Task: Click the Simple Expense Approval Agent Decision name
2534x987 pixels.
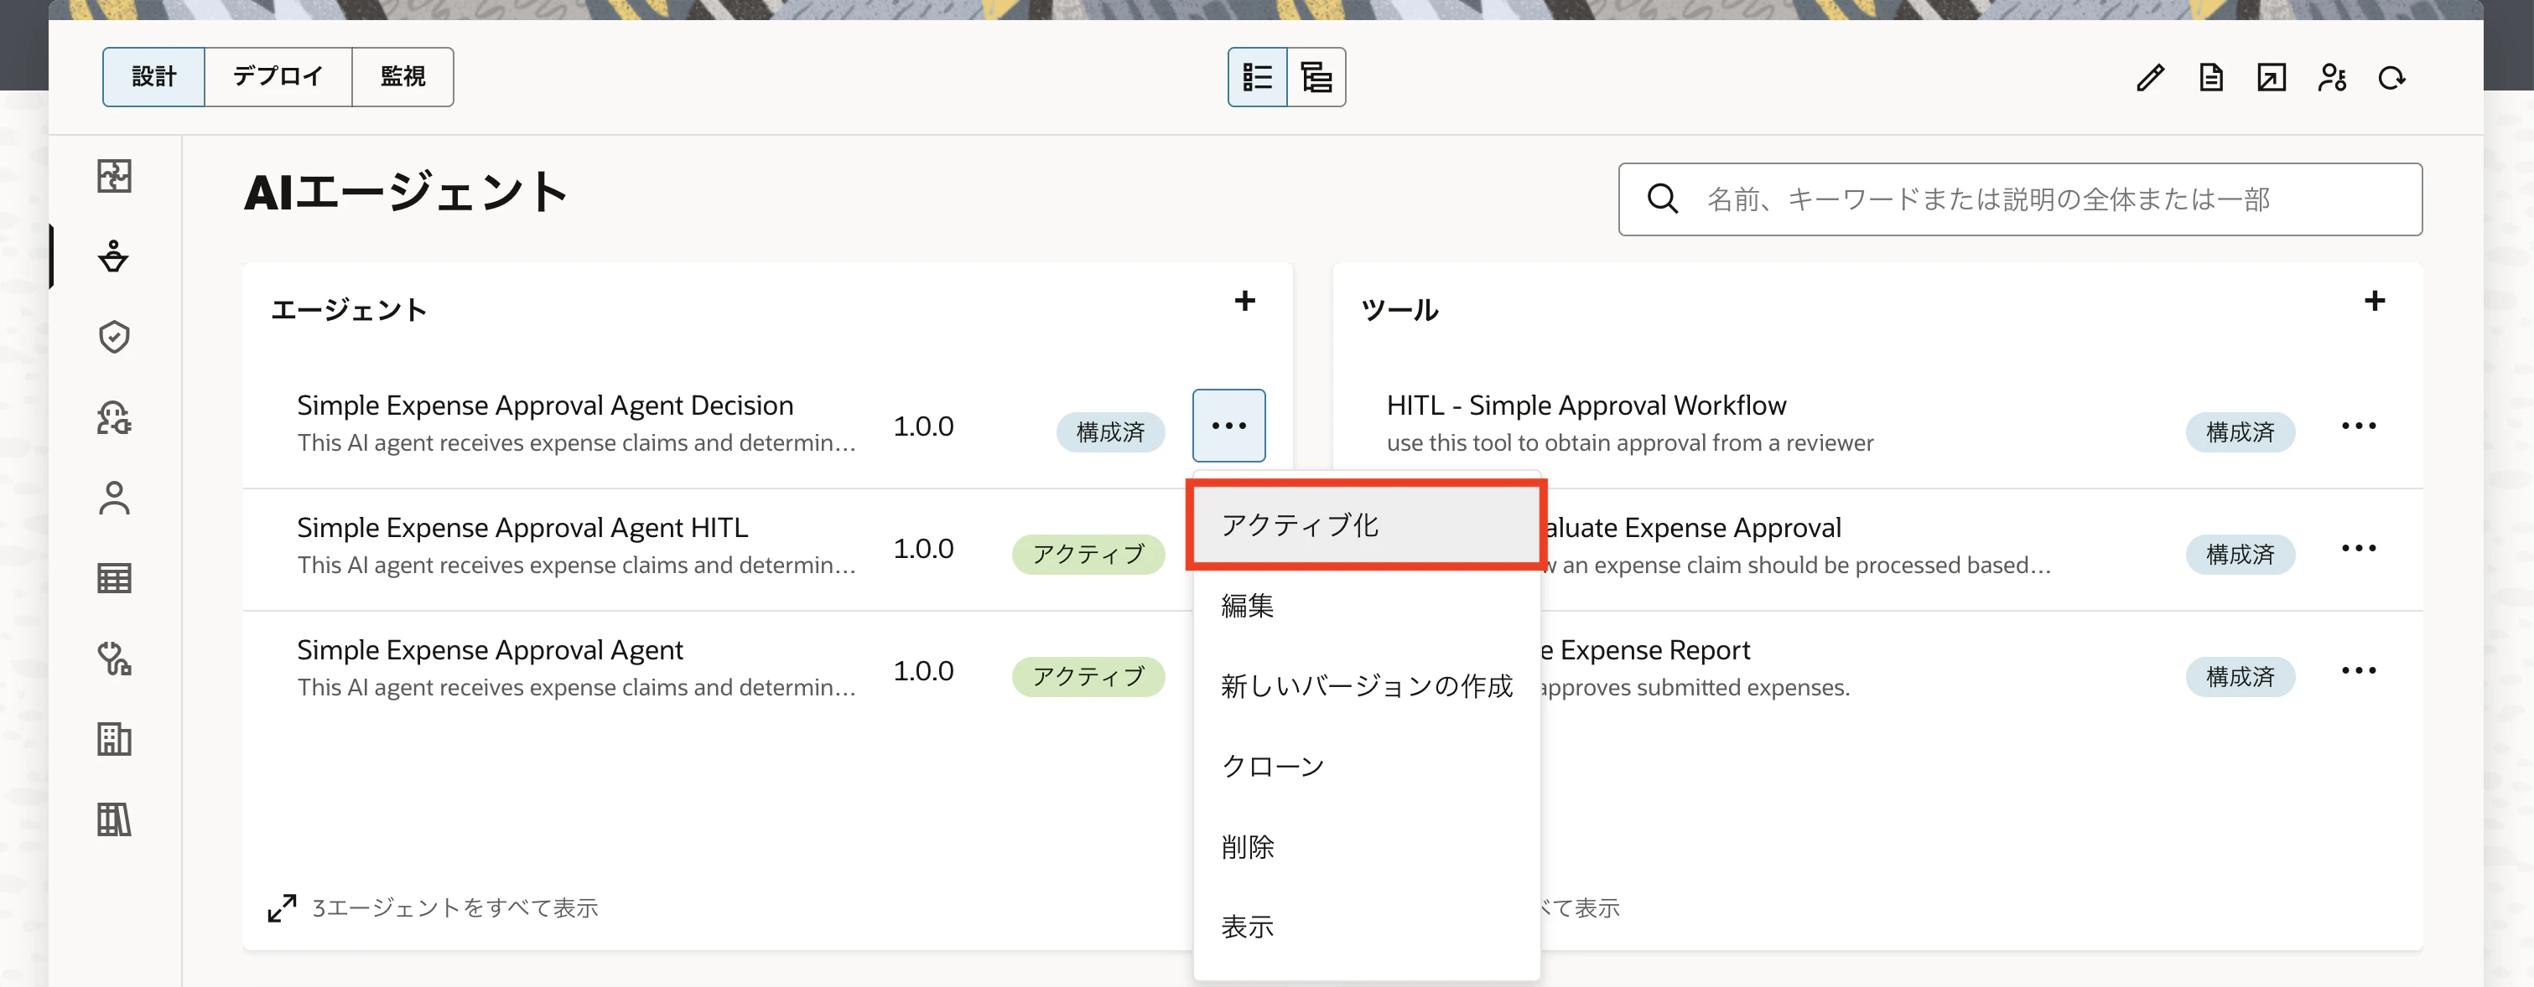Action: pos(545,405)
